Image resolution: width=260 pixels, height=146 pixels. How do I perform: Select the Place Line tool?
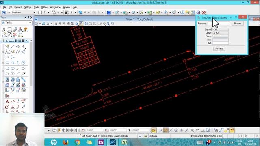[13, 47]
